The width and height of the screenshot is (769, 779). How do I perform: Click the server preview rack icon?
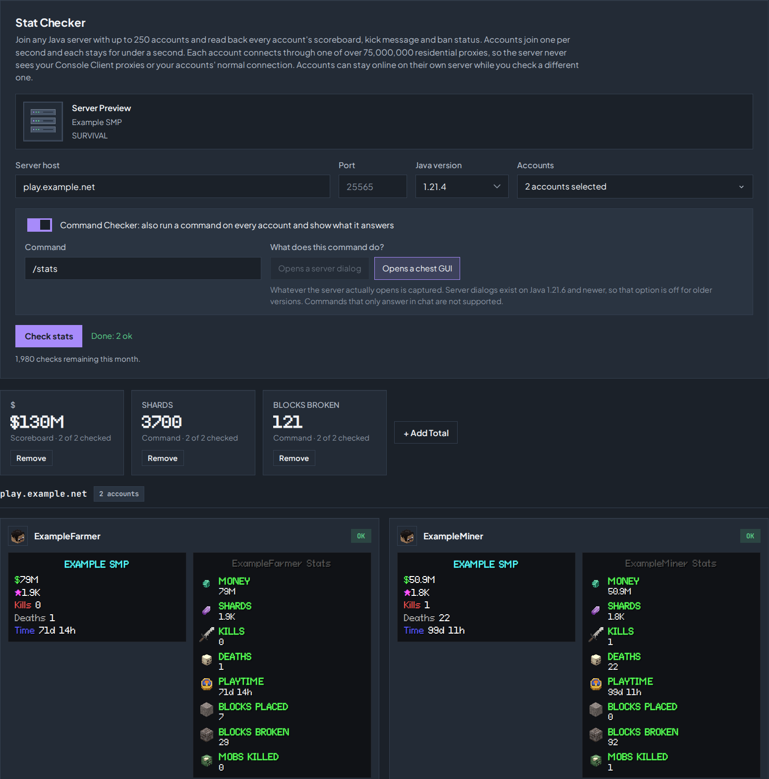[43, 122]
